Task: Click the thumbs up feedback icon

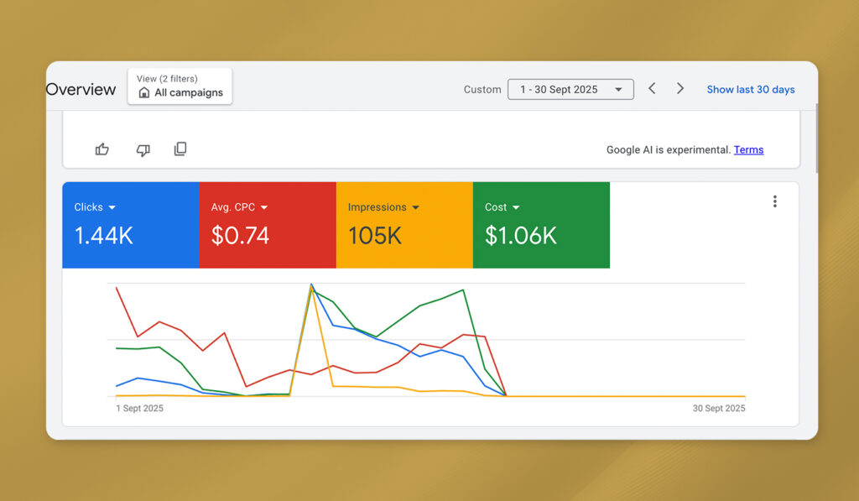Action: [x=102, y=149]
